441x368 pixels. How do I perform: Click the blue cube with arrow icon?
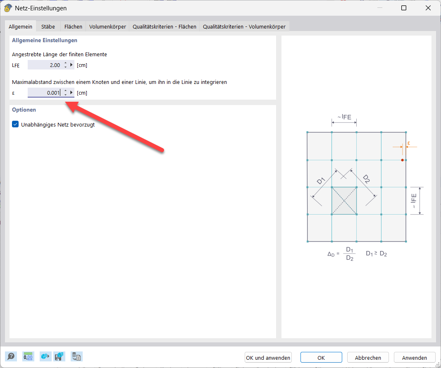(x=45, y=356)
